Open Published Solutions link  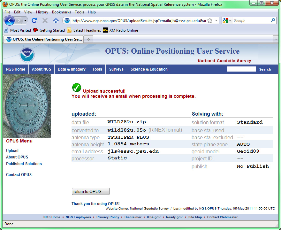pyautogui.click(x=24, y=164)
